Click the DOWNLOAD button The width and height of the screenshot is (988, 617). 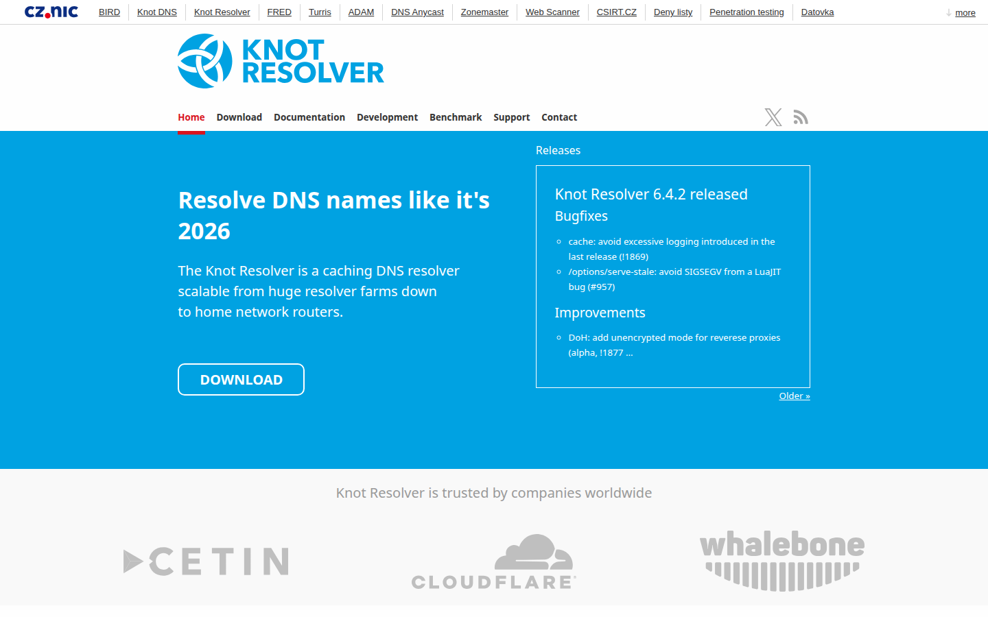(241, 379)
